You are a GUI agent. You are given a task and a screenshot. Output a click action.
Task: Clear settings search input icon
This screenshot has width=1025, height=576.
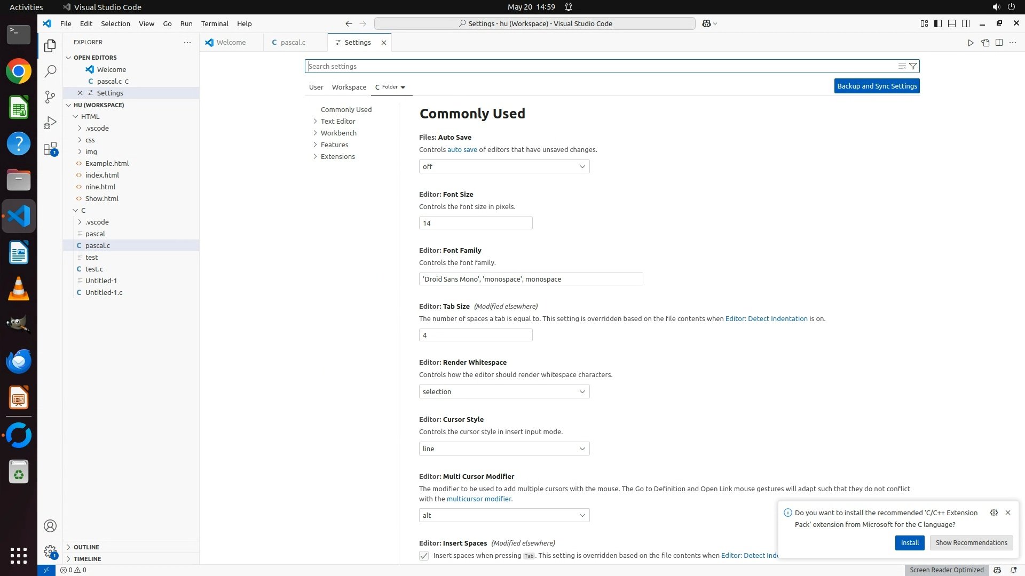pyautogui.click(x=902, y=66)
